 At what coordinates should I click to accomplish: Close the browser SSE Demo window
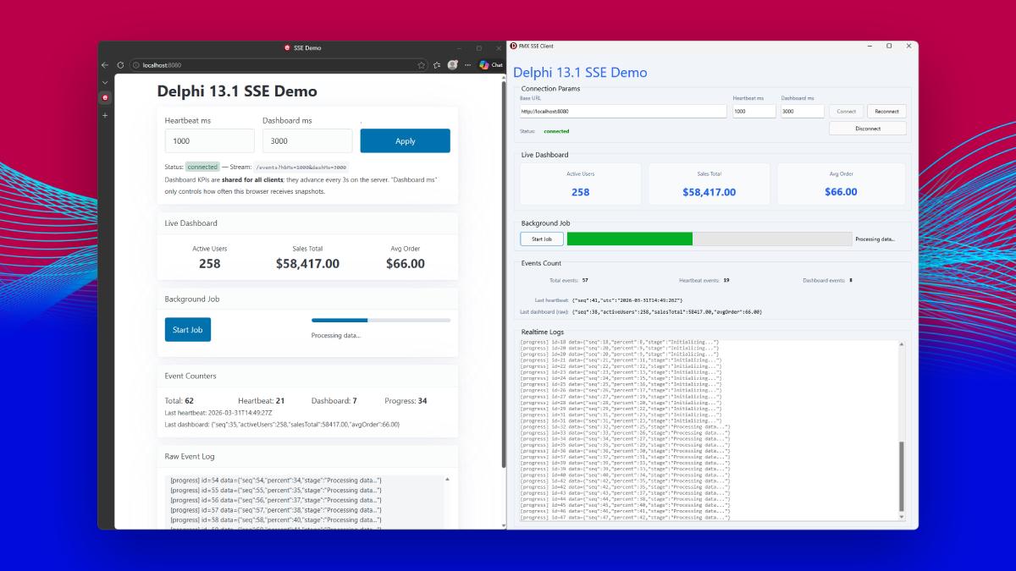(x=497, y=48)
